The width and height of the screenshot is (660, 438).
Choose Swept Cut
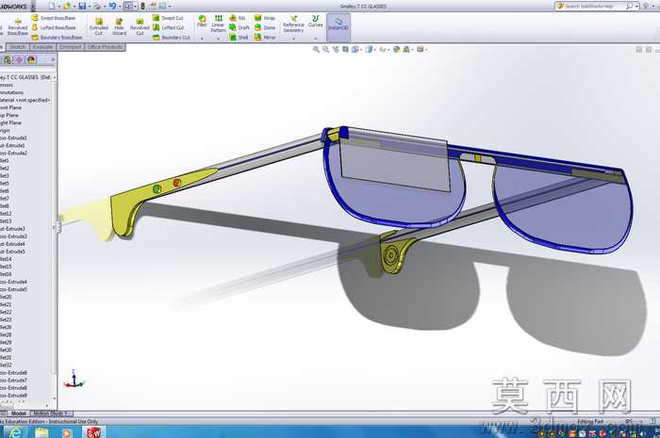point(168,18)
